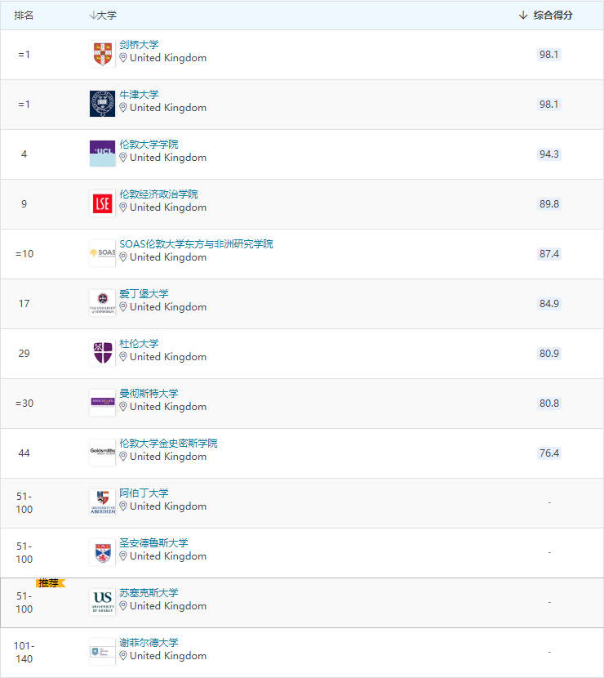The width and height of the screenshot is (604, 678).
Task: Click the 排名 column header
Action: click(24, 16)
